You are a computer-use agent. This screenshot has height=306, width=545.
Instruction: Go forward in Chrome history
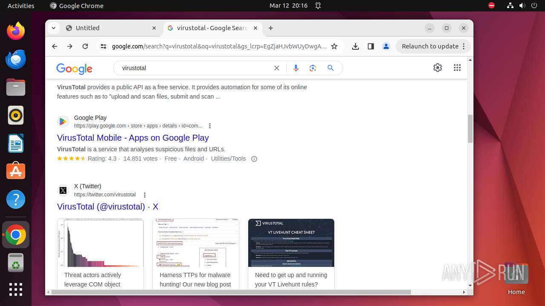pos(70,46)
